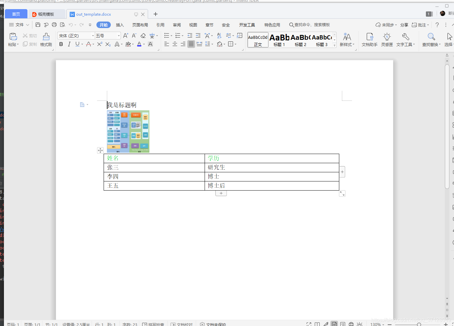
Task: Expand the 文件 menu arrow
Action: [x=27, y=25]
